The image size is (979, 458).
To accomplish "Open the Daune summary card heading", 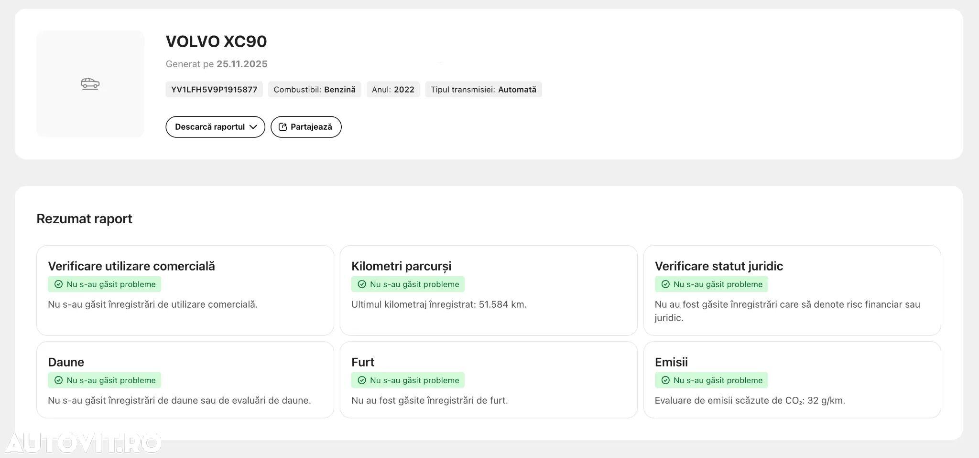I will click(x=66, y=362).
